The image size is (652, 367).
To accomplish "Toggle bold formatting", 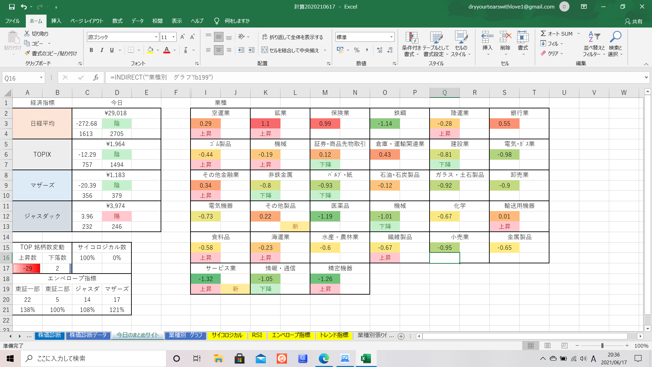I will [91, 50].
